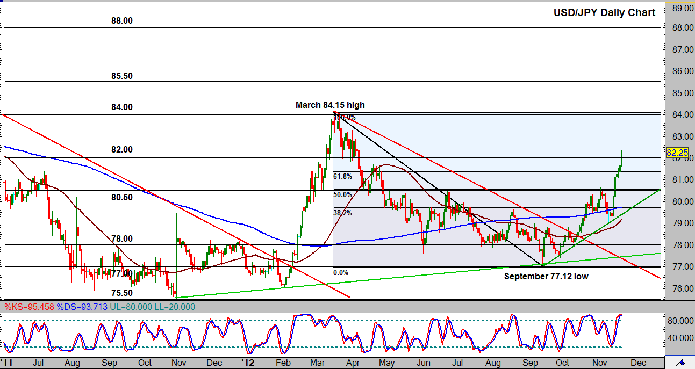This screenshot has width=695, height=369.
Task: Click the blue flag icon in corner
Action: [x=680, y=362]
